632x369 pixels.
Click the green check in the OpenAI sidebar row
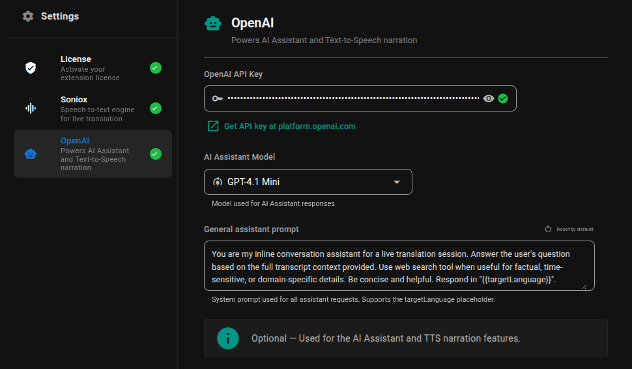click(x=156, y=154)
